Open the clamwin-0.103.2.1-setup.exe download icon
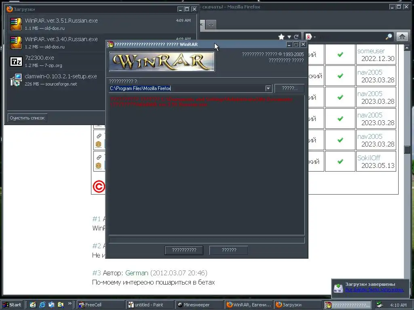The height and width of the screenshot is (310, 414). click(16, 80)
